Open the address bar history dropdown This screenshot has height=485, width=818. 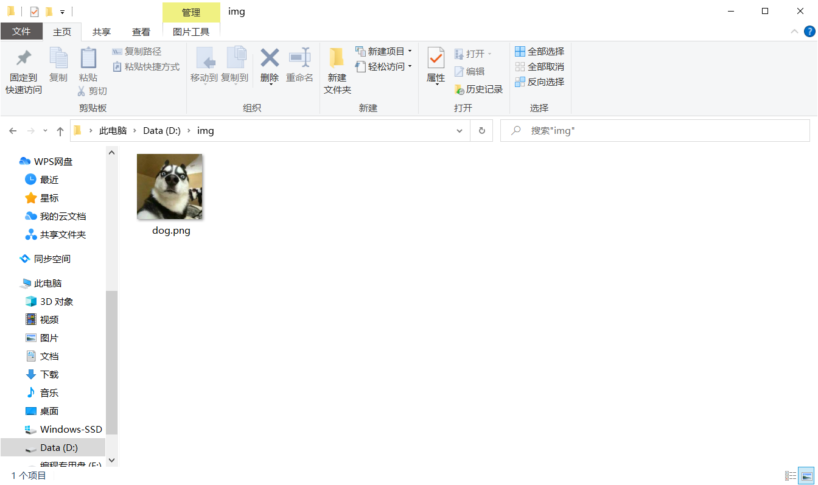click(x=460, y=131)
